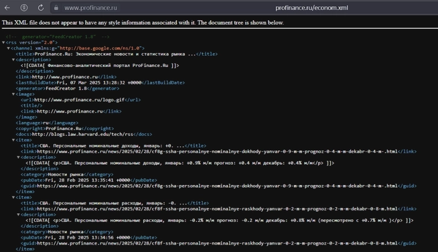Viewport: 438px width, 252px height.
Task: Collapse the second item node
Action: 13,197
